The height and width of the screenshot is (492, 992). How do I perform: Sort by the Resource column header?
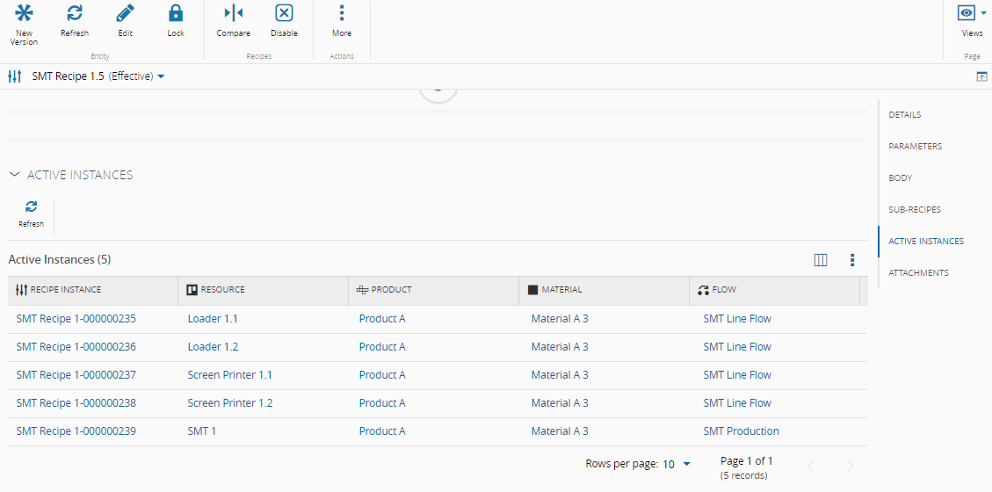tap(222, 290)
